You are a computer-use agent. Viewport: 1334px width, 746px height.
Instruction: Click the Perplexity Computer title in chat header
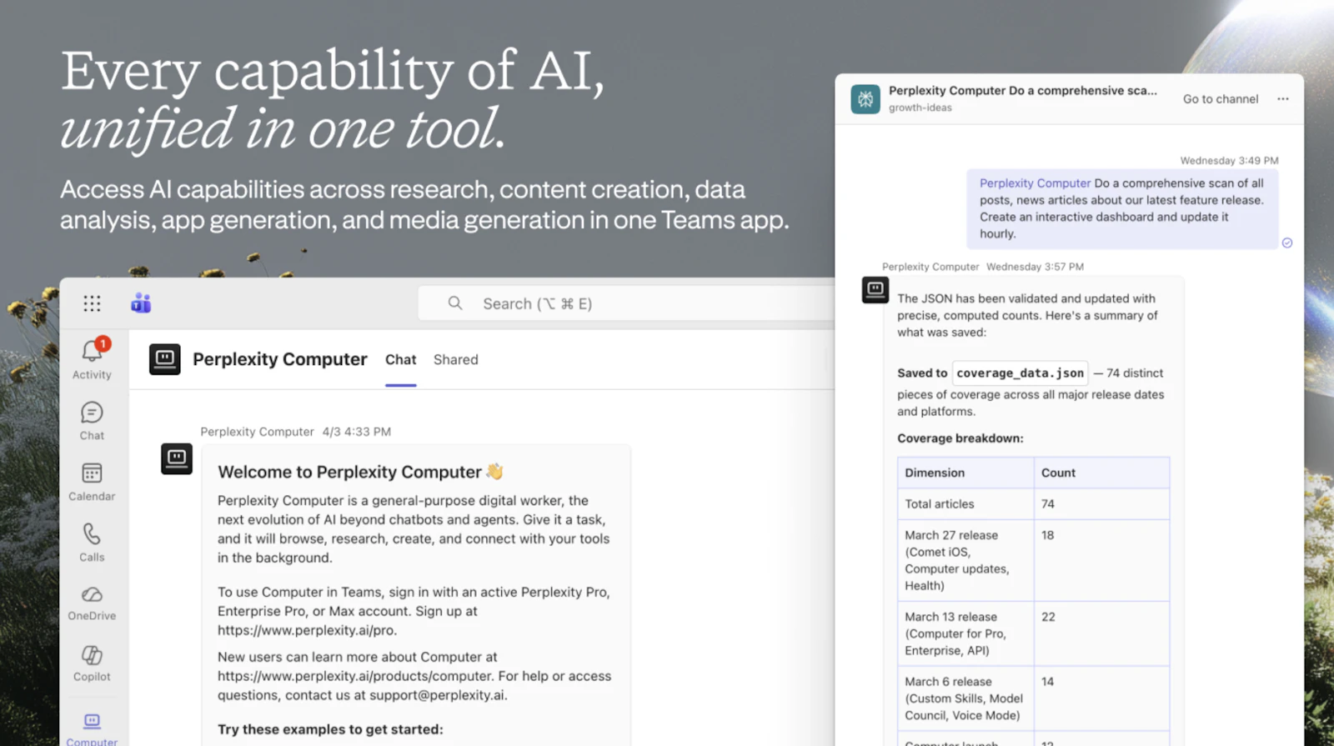(280, 359)
